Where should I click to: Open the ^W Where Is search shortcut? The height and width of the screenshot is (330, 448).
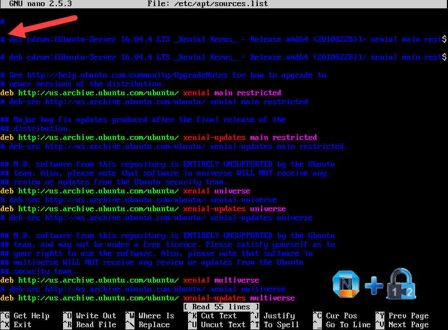point(150,316)
